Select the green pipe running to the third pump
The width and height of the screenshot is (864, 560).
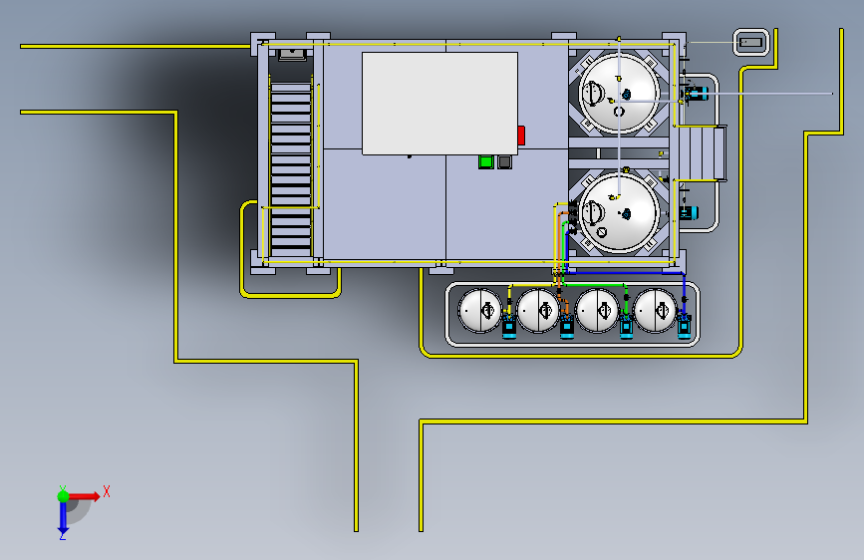point(595,285)
